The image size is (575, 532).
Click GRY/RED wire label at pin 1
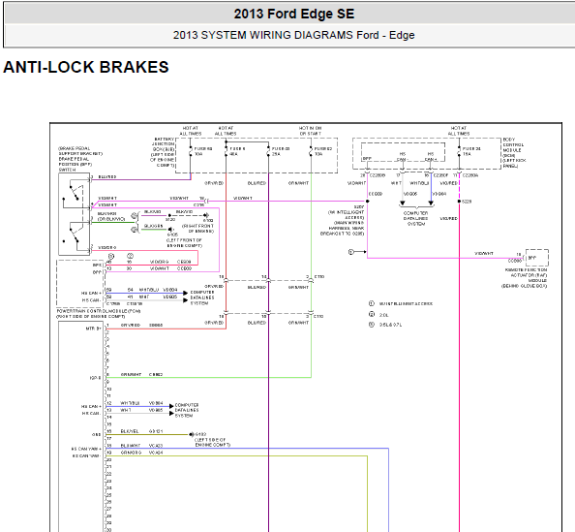point(131,326)
